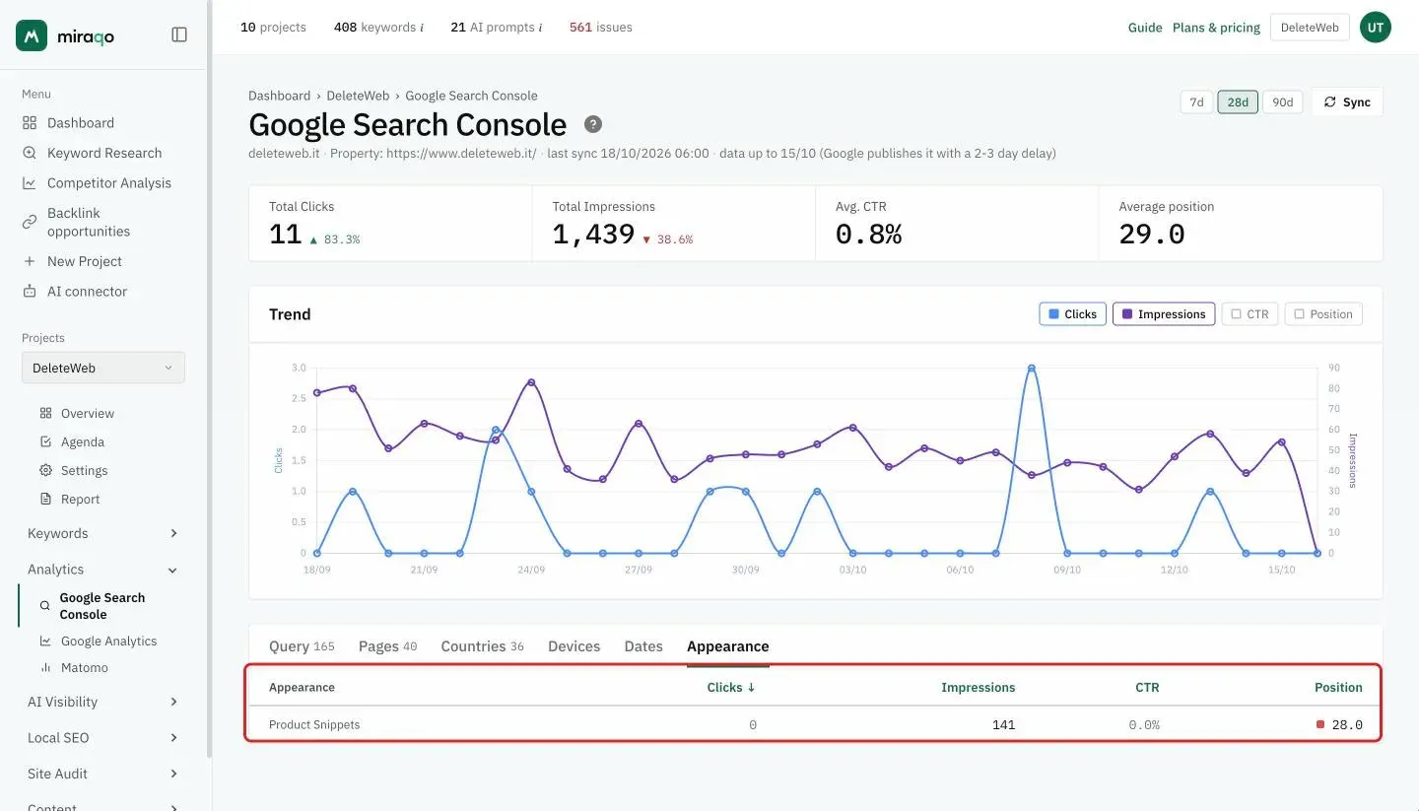
Task: Click the Report document icon
Action: click(x=45, y=499)
